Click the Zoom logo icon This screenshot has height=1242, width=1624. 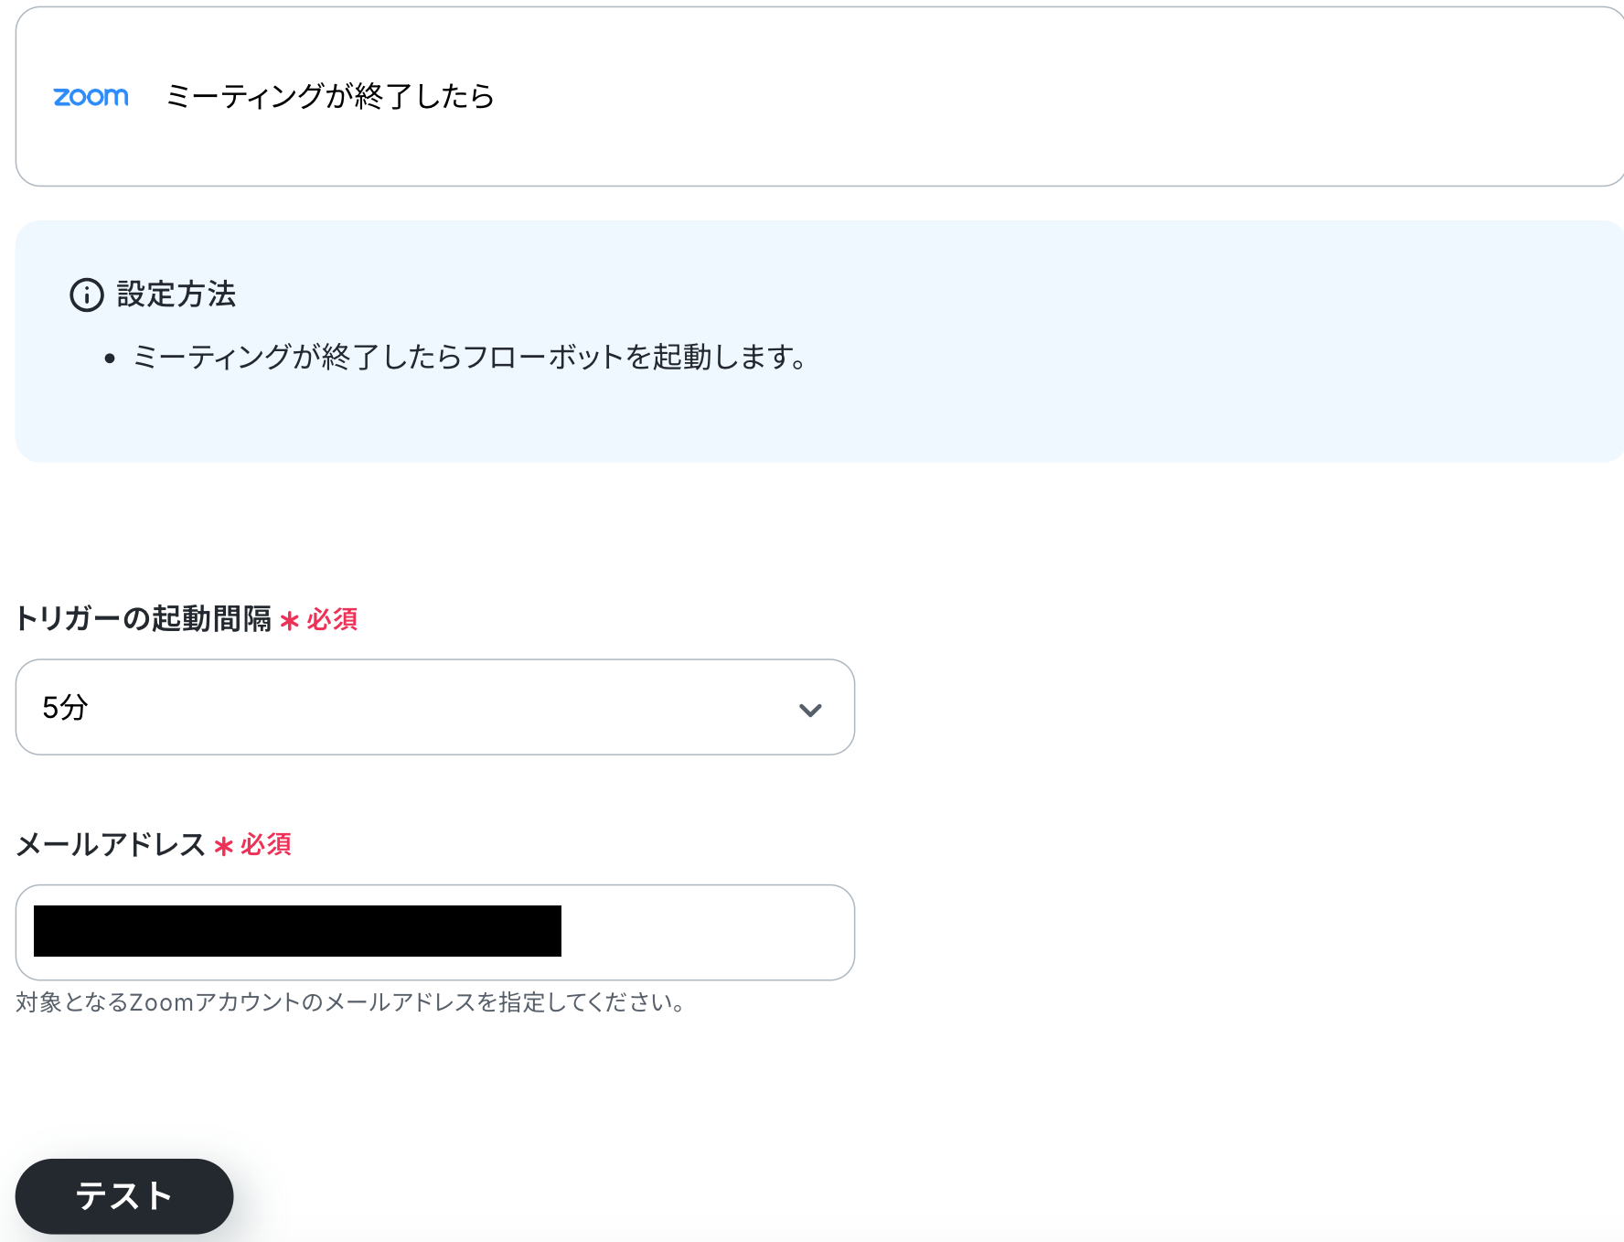tap(91, 97)
